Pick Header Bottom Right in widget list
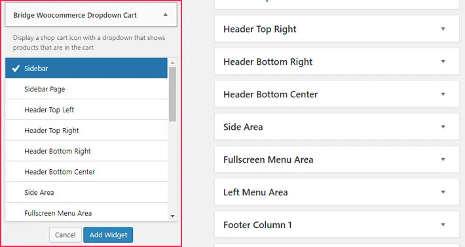Viewport: 465px width, 247px height. coord(86,151)
